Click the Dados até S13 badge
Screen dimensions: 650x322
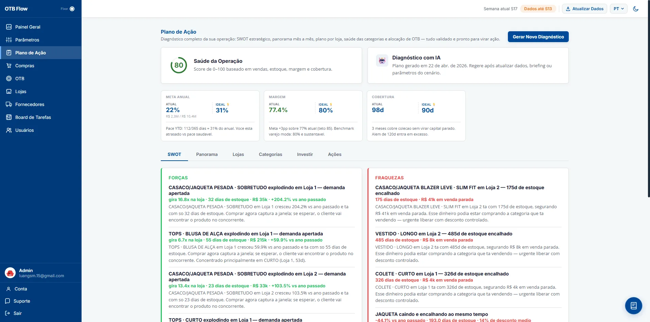tap(538, 9)
